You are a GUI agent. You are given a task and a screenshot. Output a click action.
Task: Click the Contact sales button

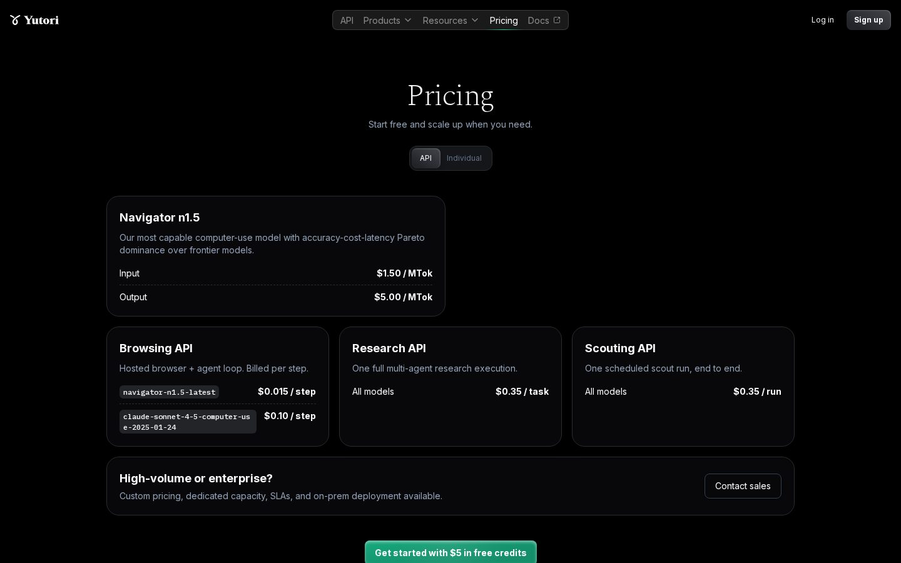point(743,486)
